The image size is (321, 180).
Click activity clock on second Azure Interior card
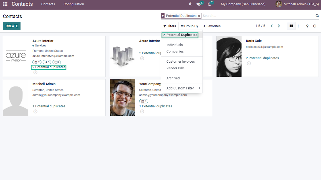tap(142, 58)
